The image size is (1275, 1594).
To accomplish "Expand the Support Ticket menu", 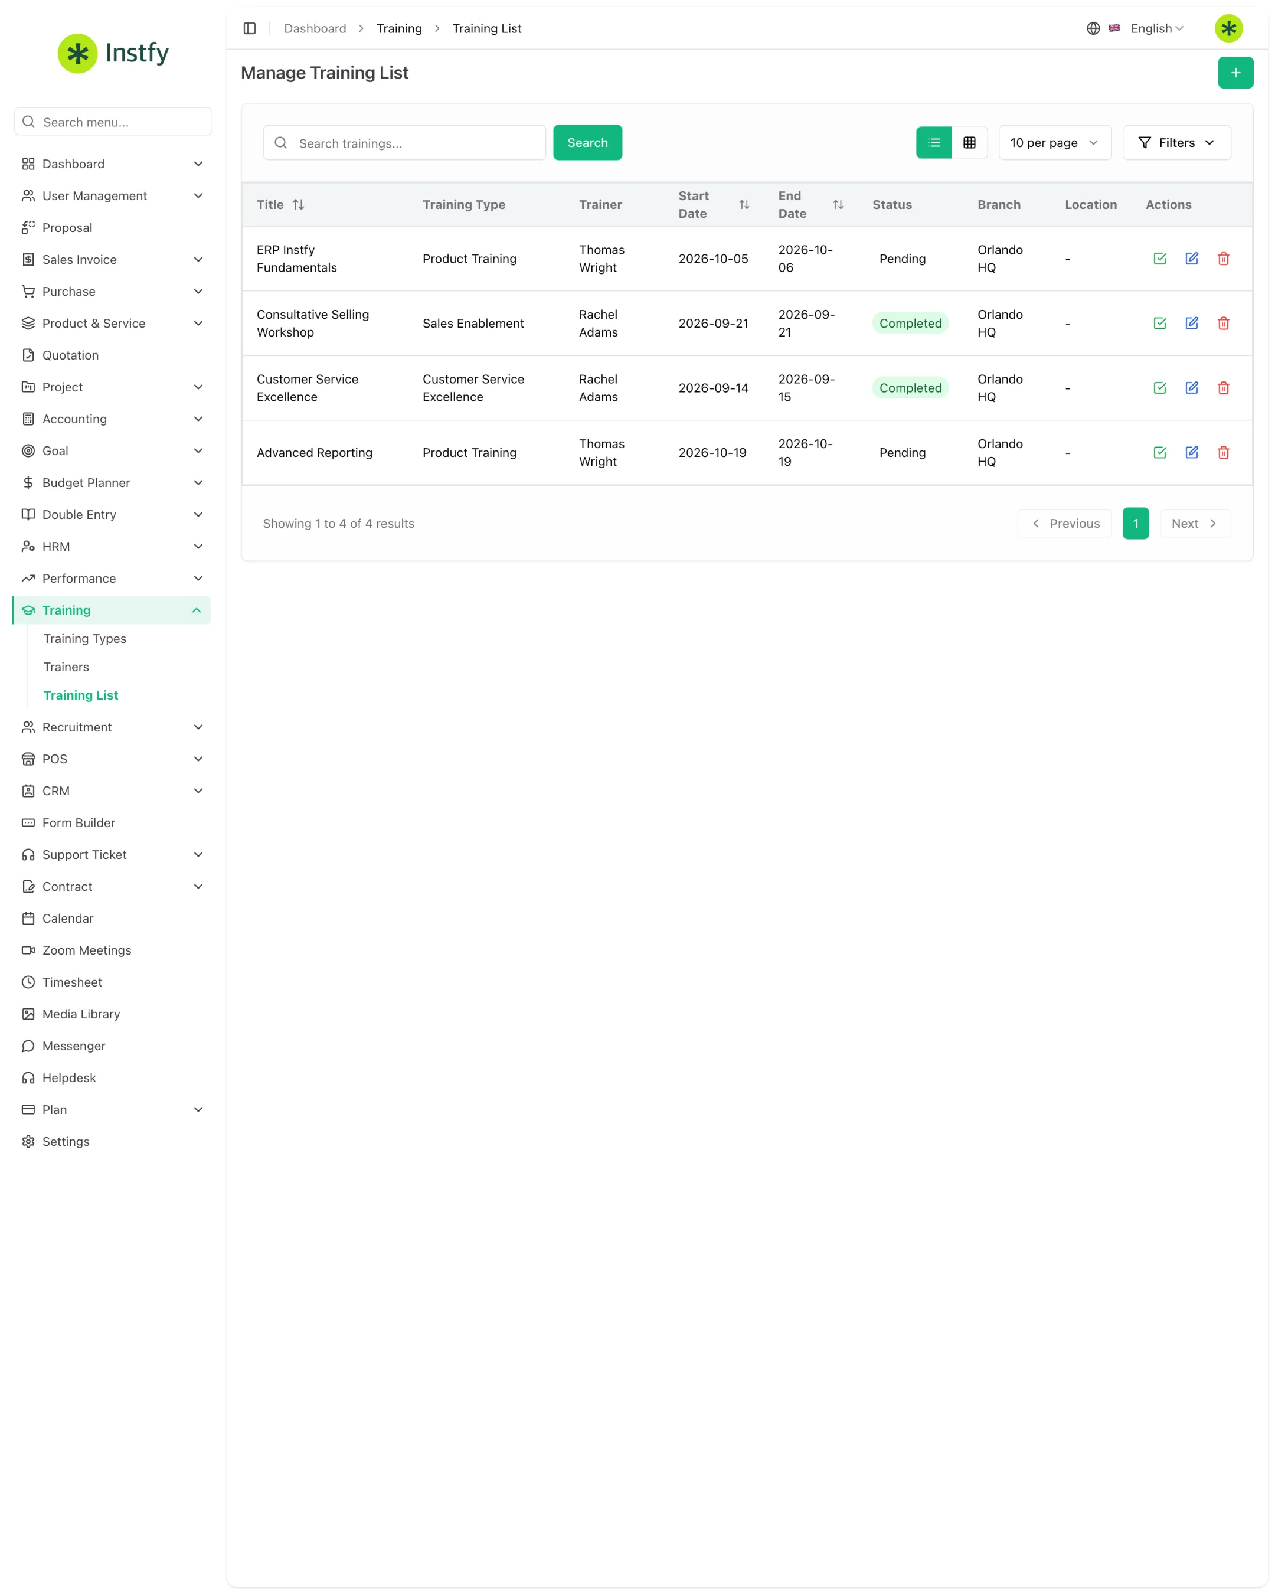I will pyautogui.click(x=112, y=855).
